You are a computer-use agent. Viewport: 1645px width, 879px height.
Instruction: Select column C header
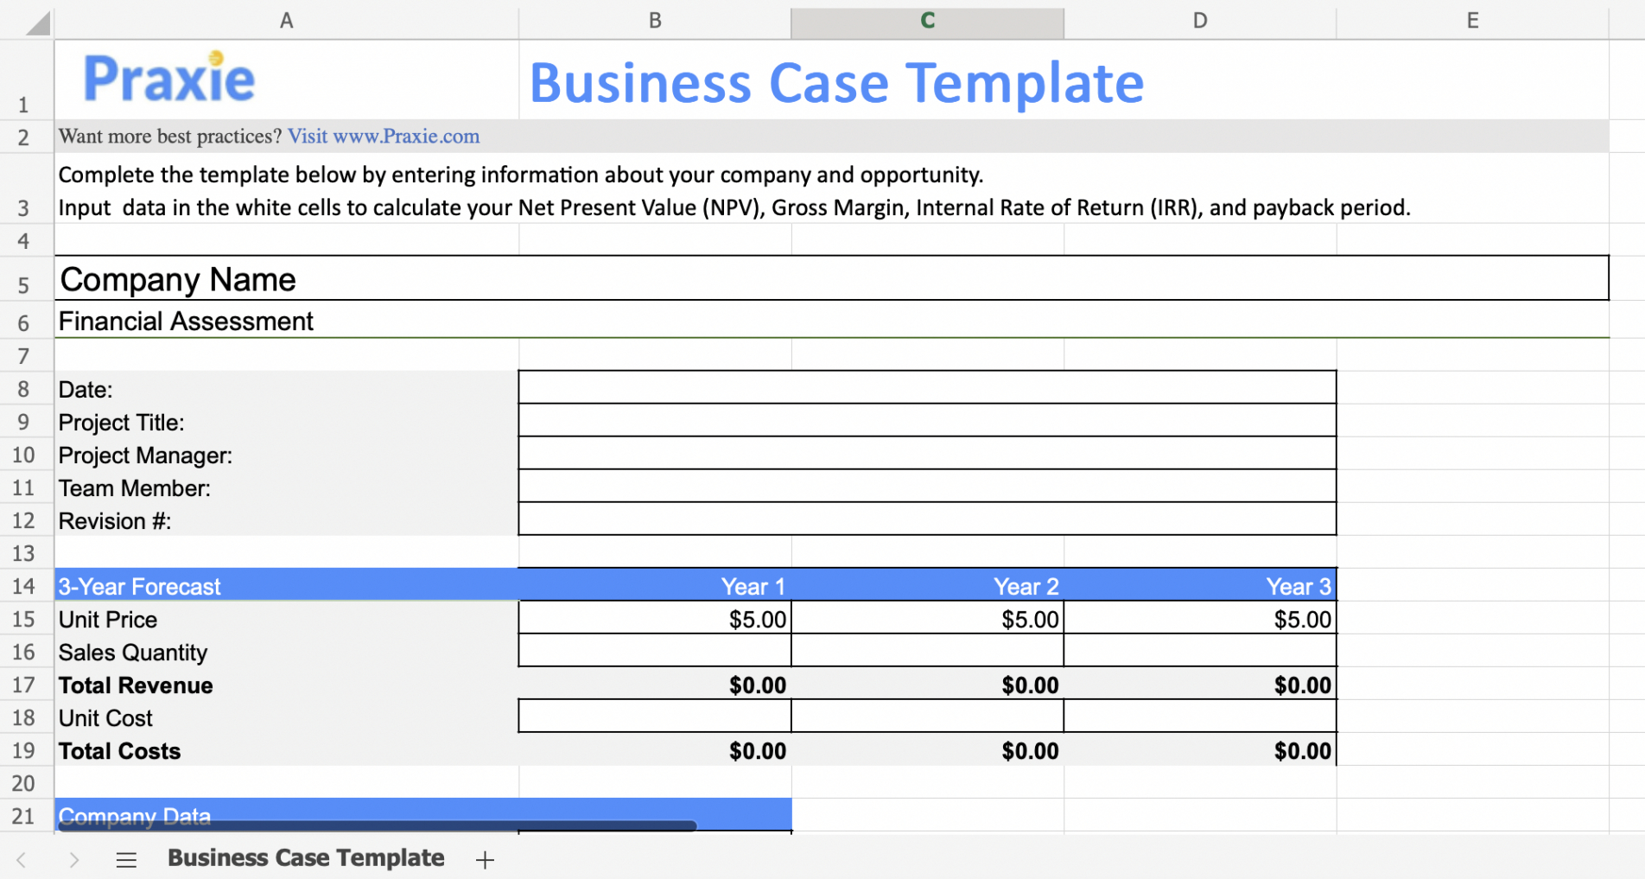927,21
